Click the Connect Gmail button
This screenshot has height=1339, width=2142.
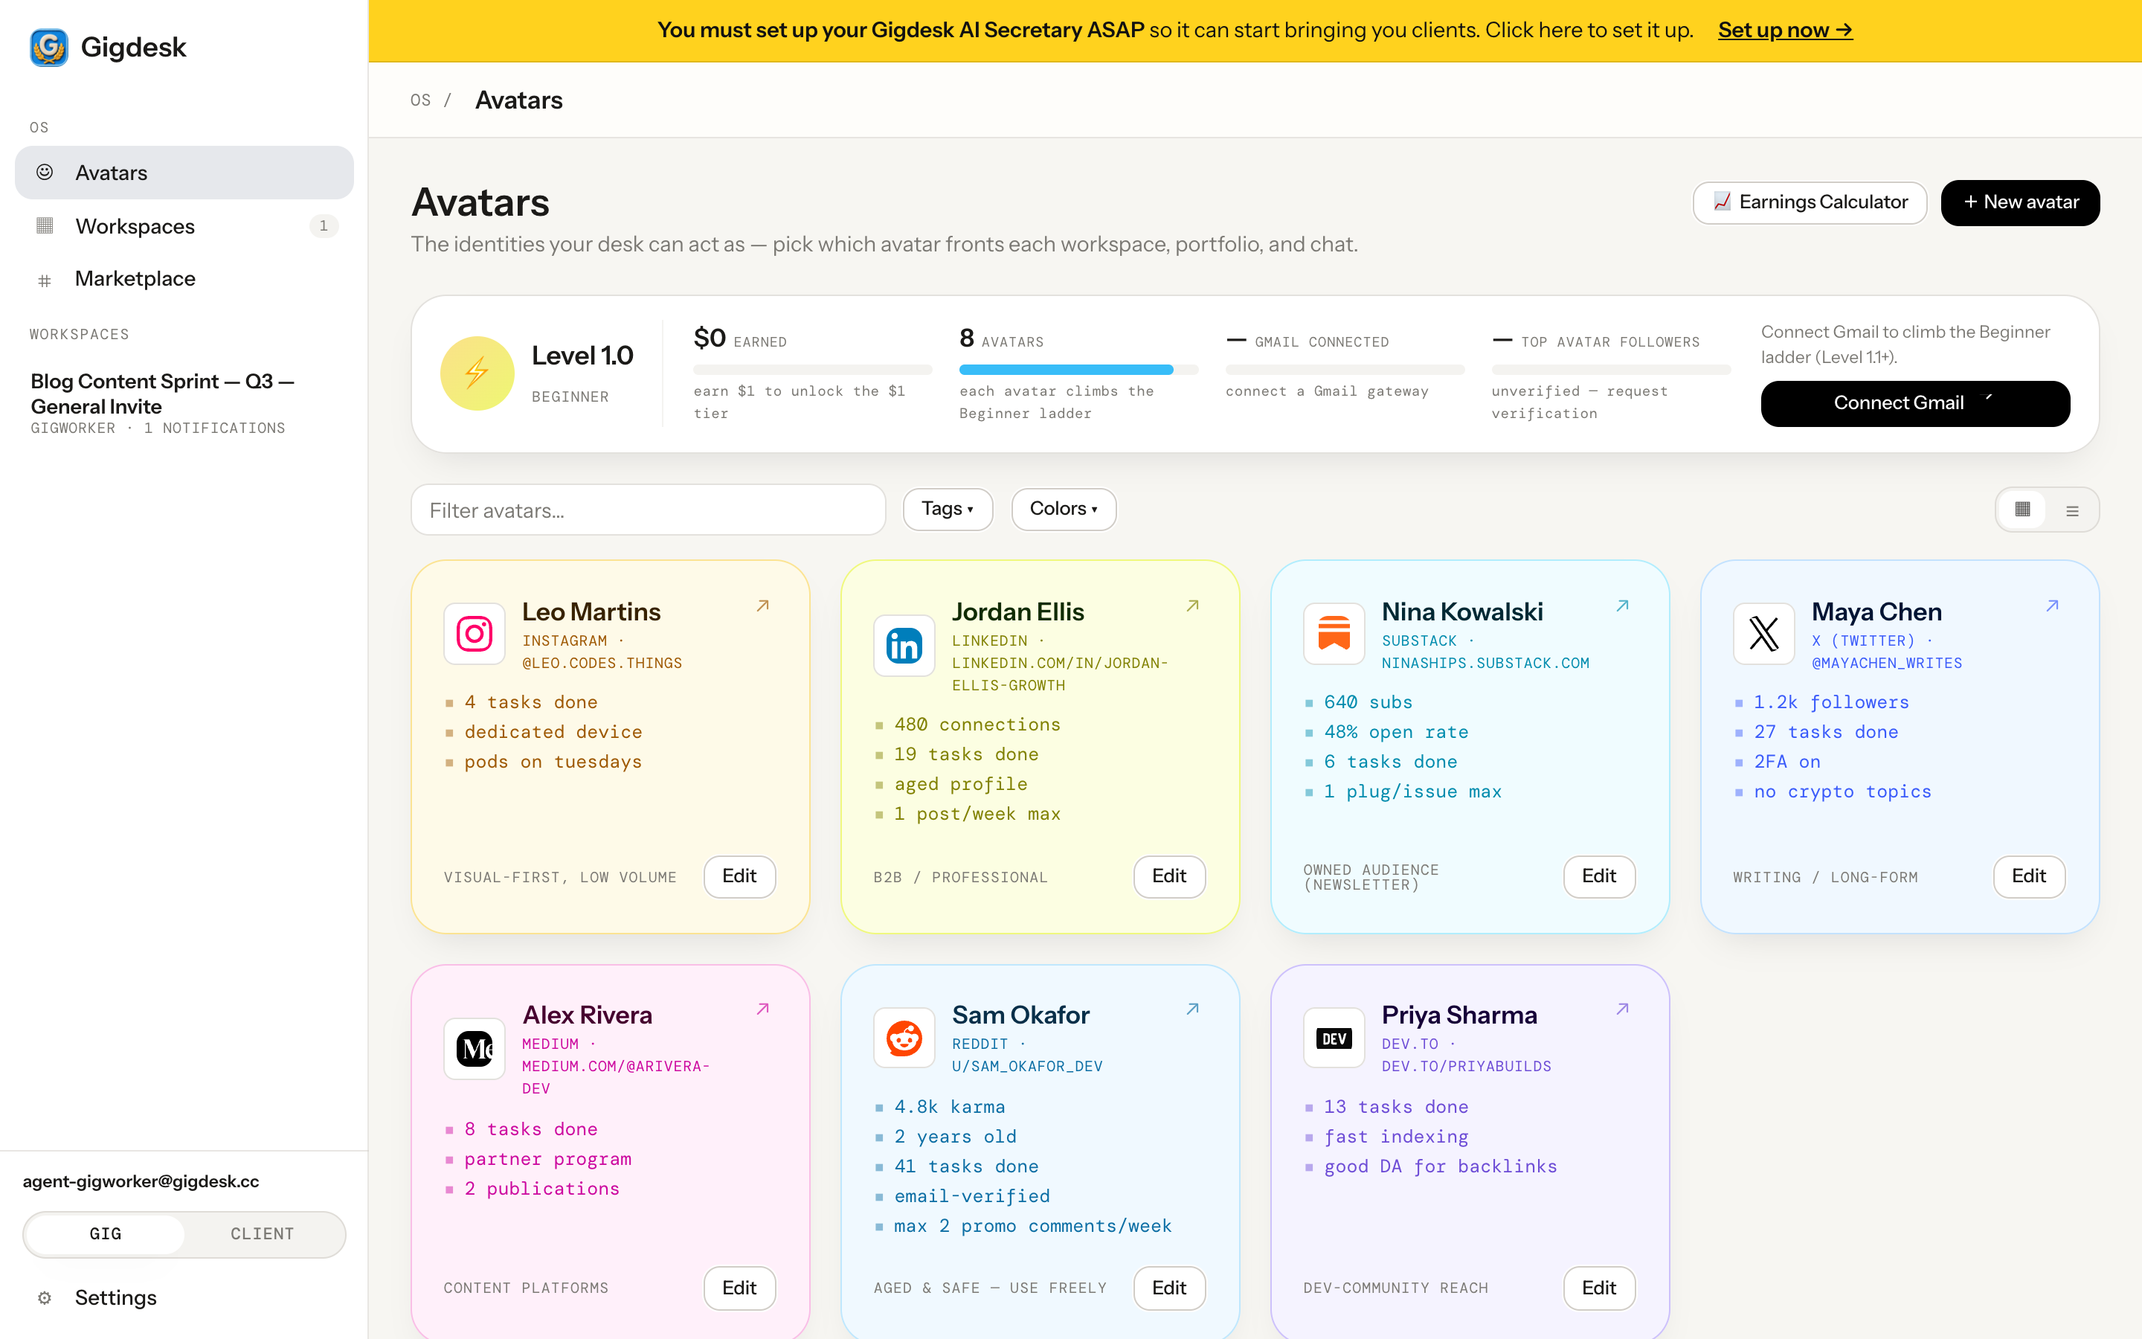click(1914, 404)
